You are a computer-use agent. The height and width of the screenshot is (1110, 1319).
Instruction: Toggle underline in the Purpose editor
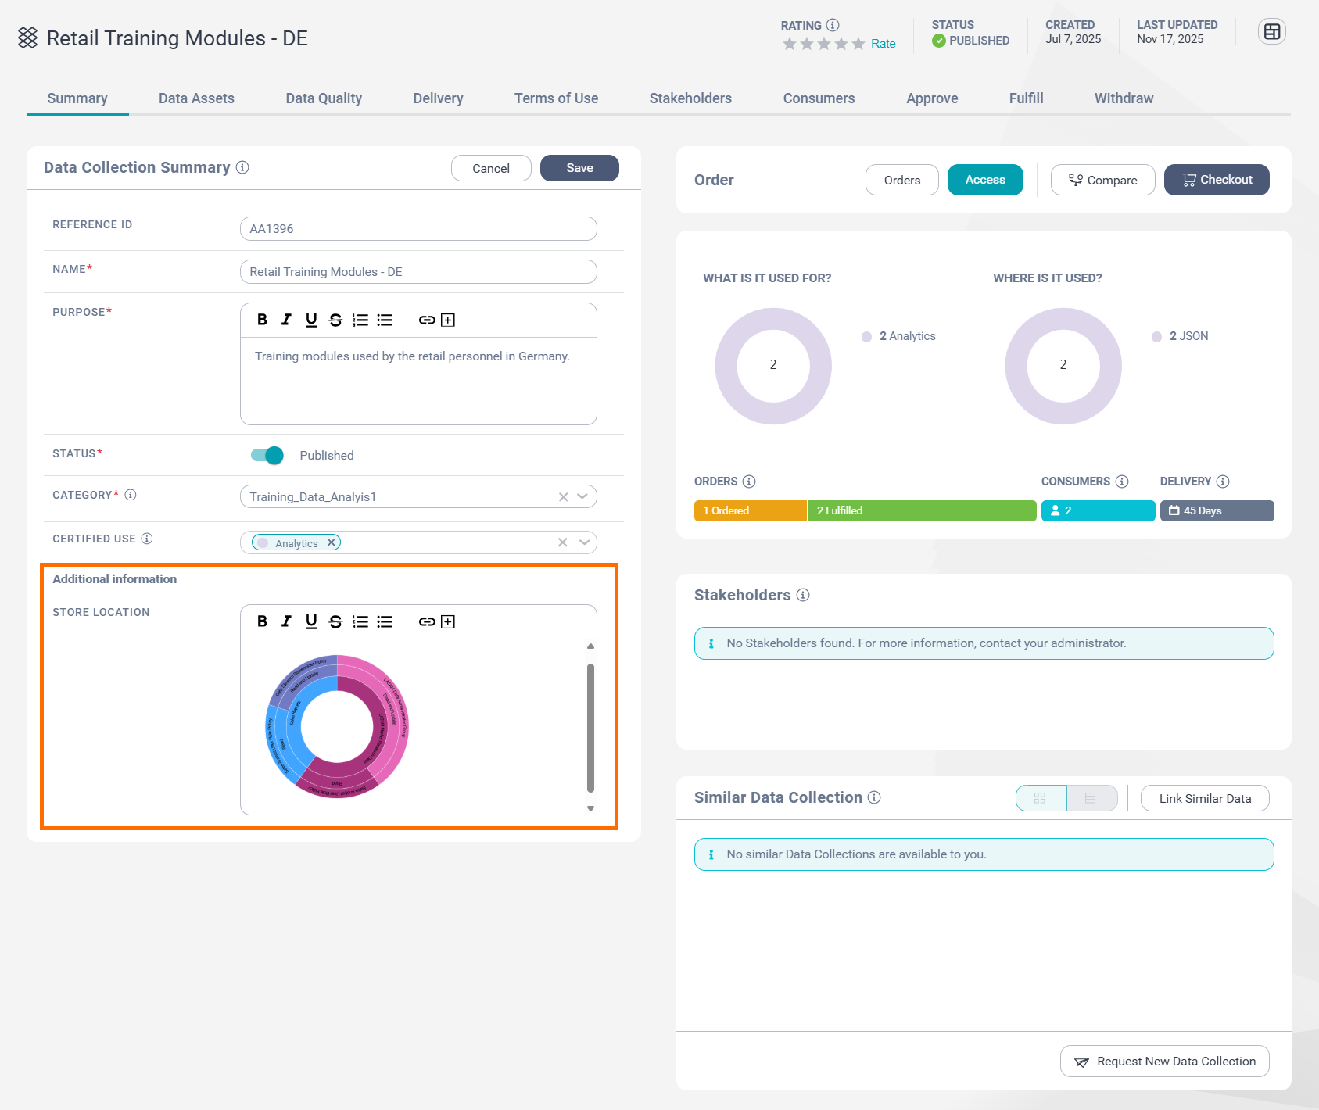(x=311, y=320)
